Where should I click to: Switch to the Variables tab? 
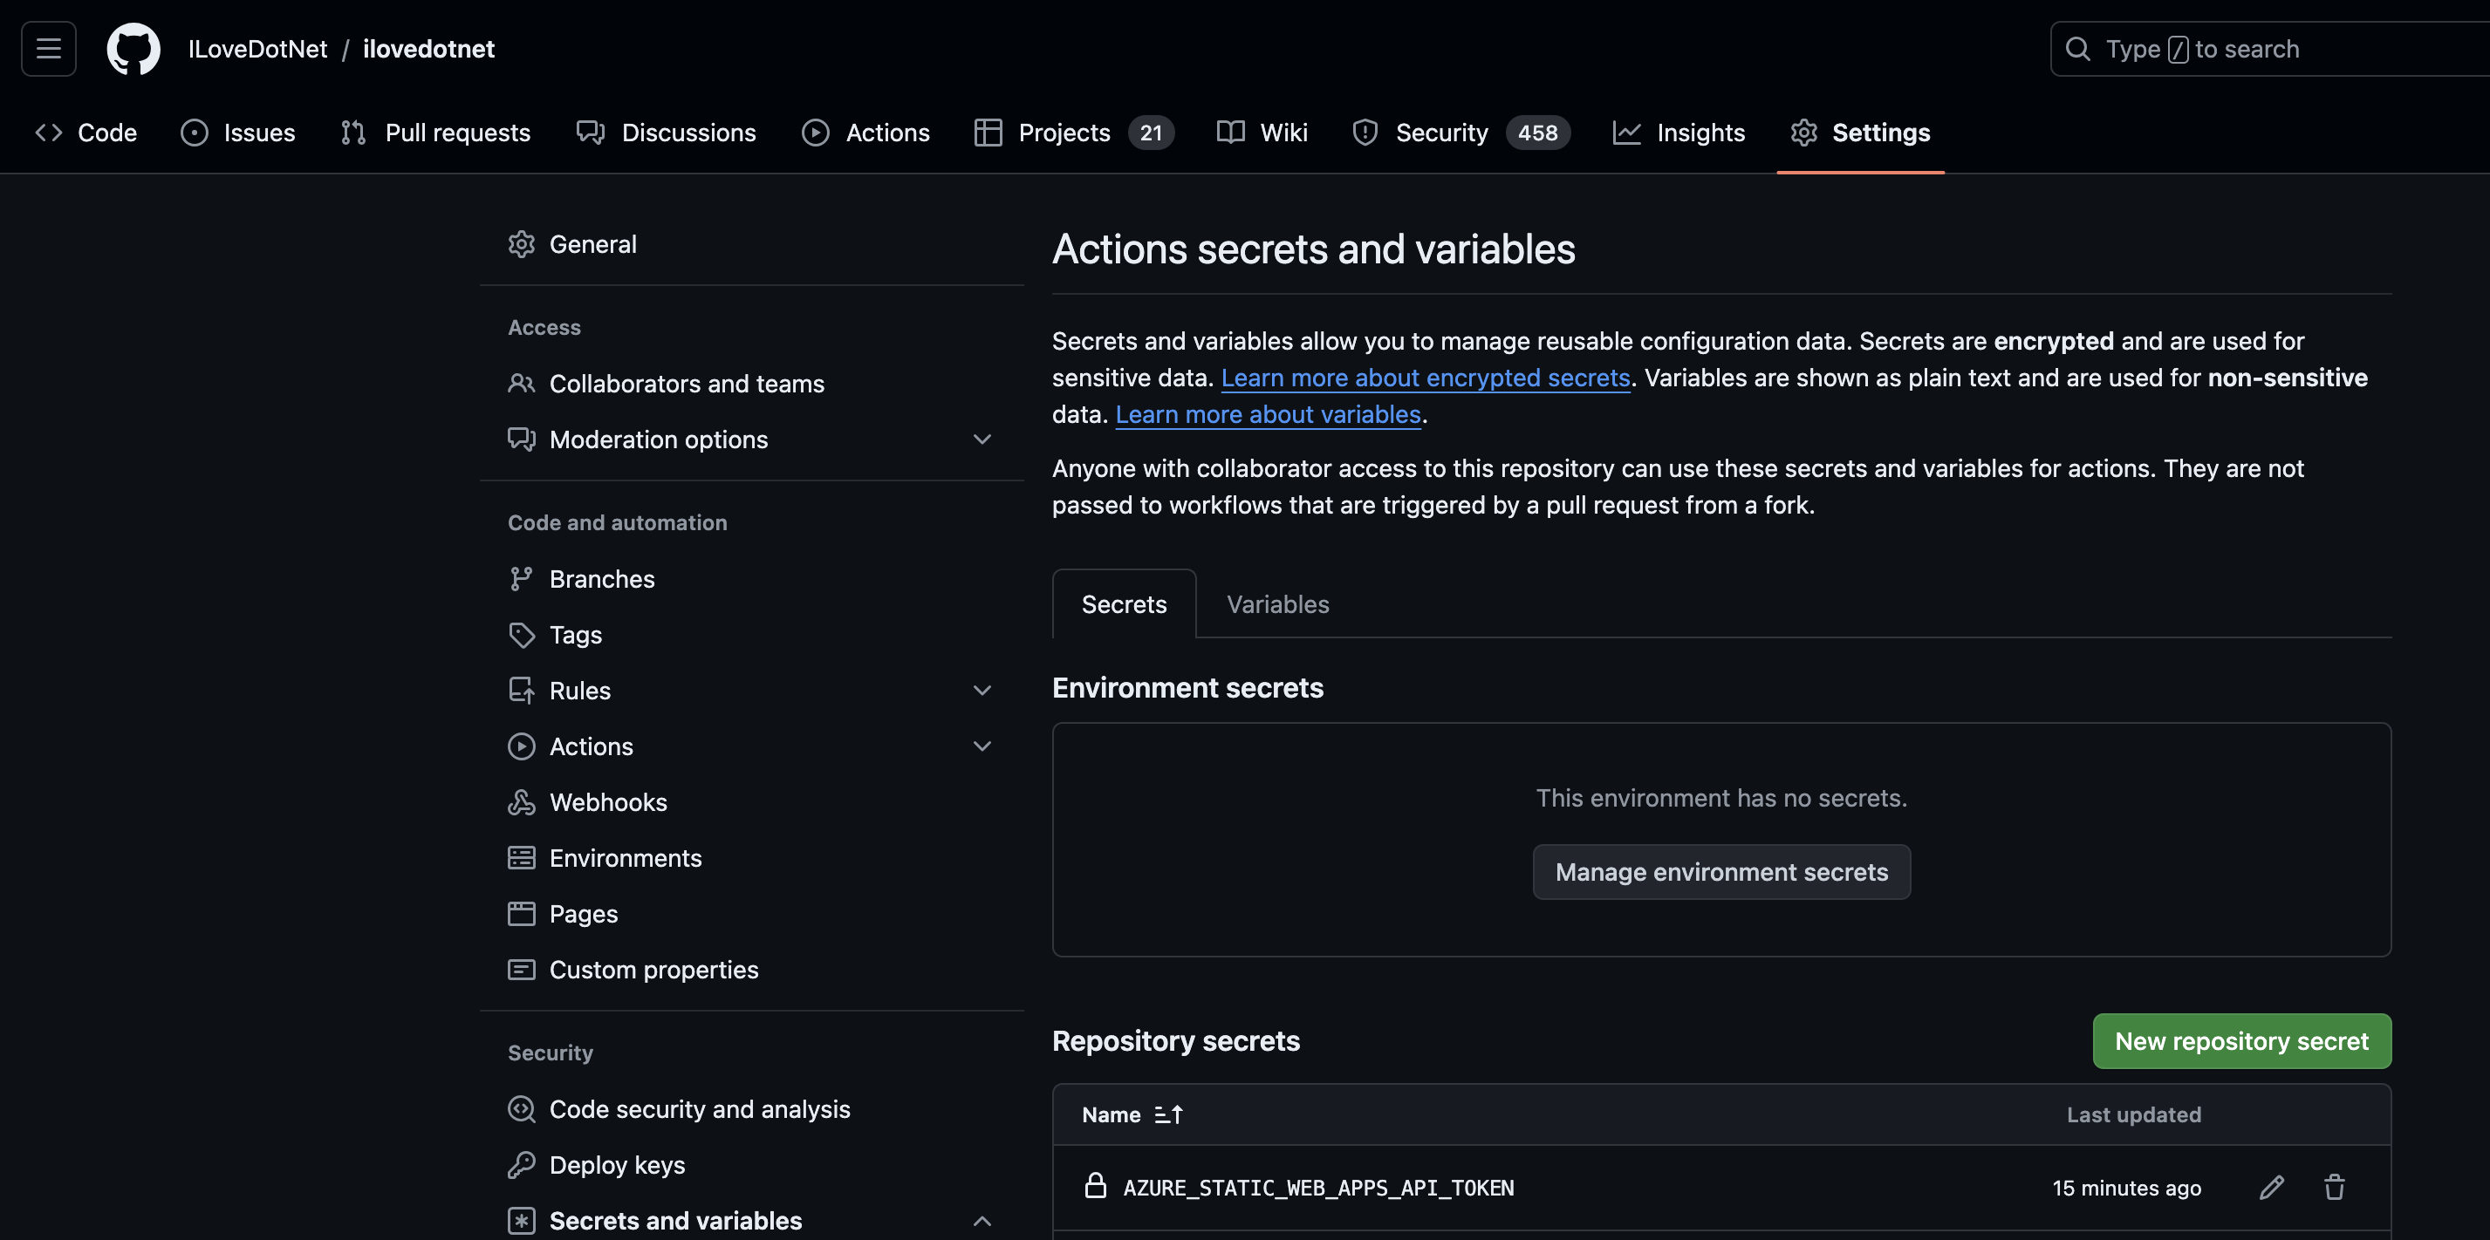tap(1278, 604)
